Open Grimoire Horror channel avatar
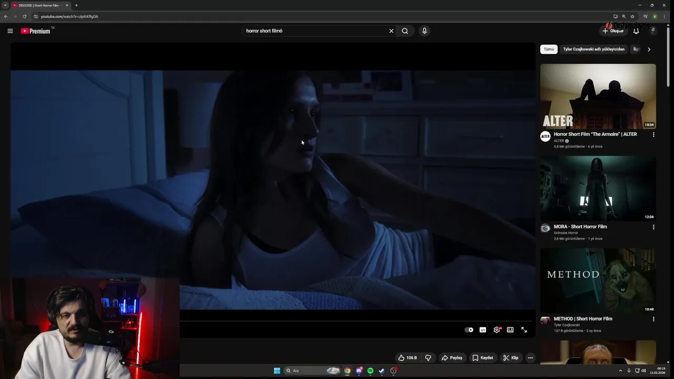The width and height of the screenshot is (674, 379). (x=546, y=228)
